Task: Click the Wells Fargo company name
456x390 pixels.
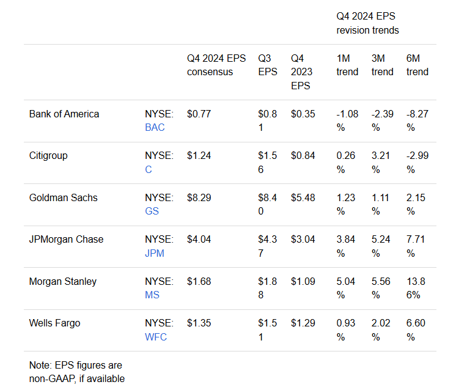Action: click(55, 323)
